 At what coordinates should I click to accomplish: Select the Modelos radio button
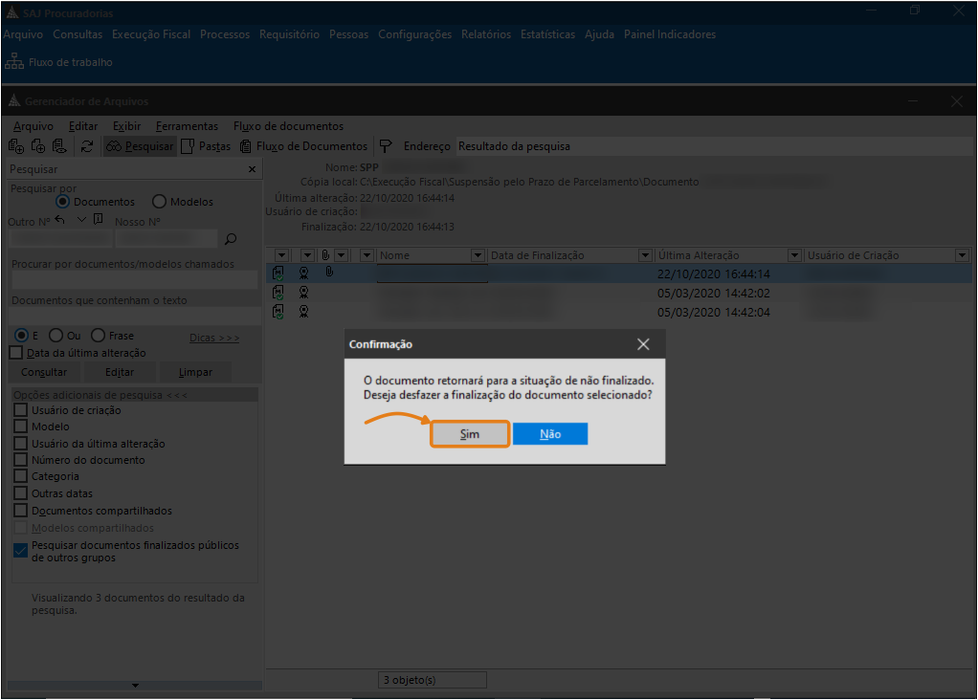[x=160, y=202]
